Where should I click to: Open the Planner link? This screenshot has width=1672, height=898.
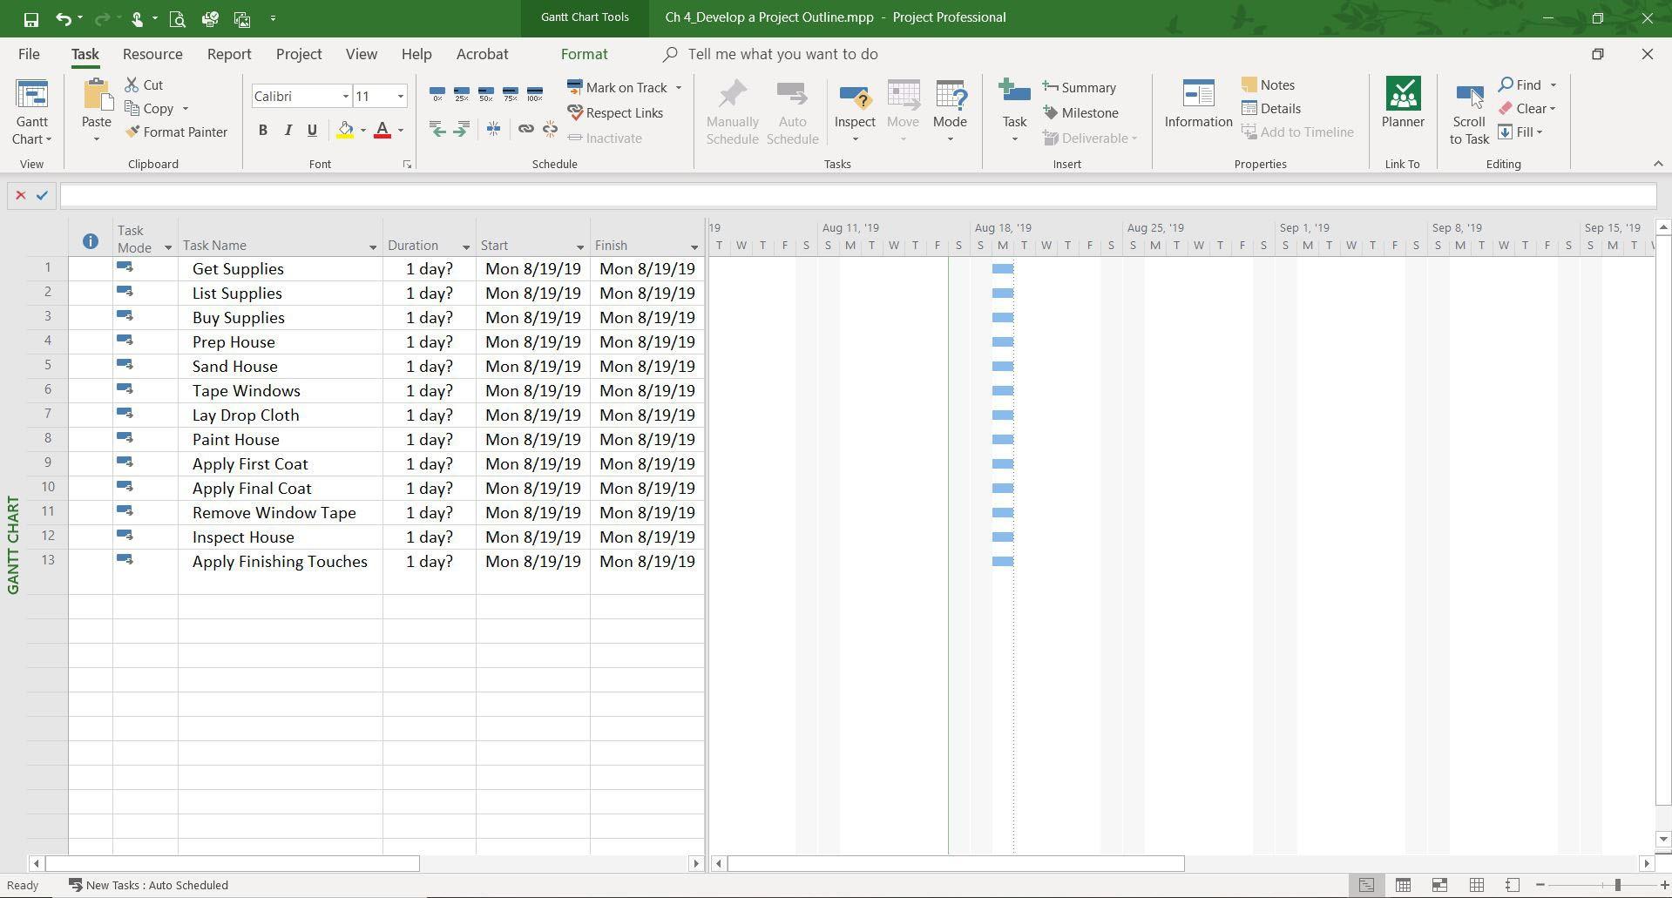tap(1403, 105)
